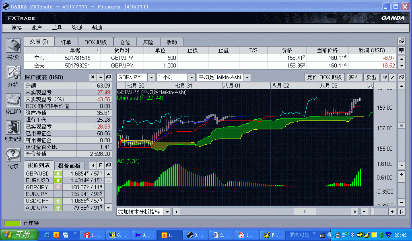Open the 帮助 menu
Viewport: 412px width, 241px height.
click(97, 28)
